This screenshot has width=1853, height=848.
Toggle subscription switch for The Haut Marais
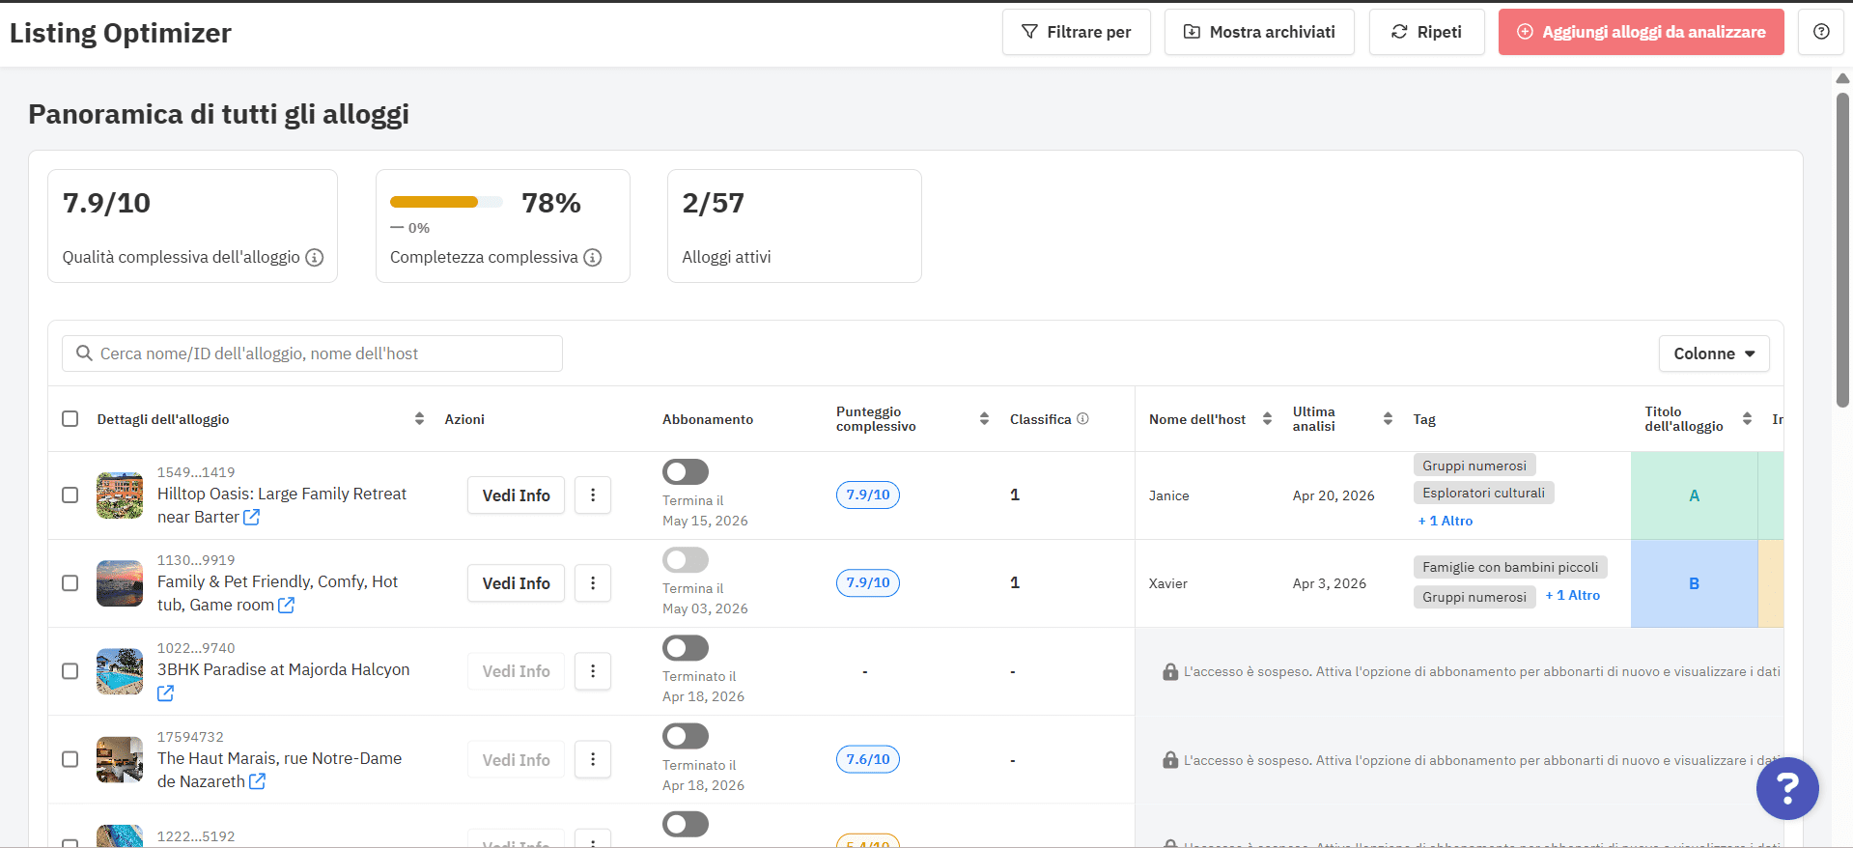pos(686,736)
